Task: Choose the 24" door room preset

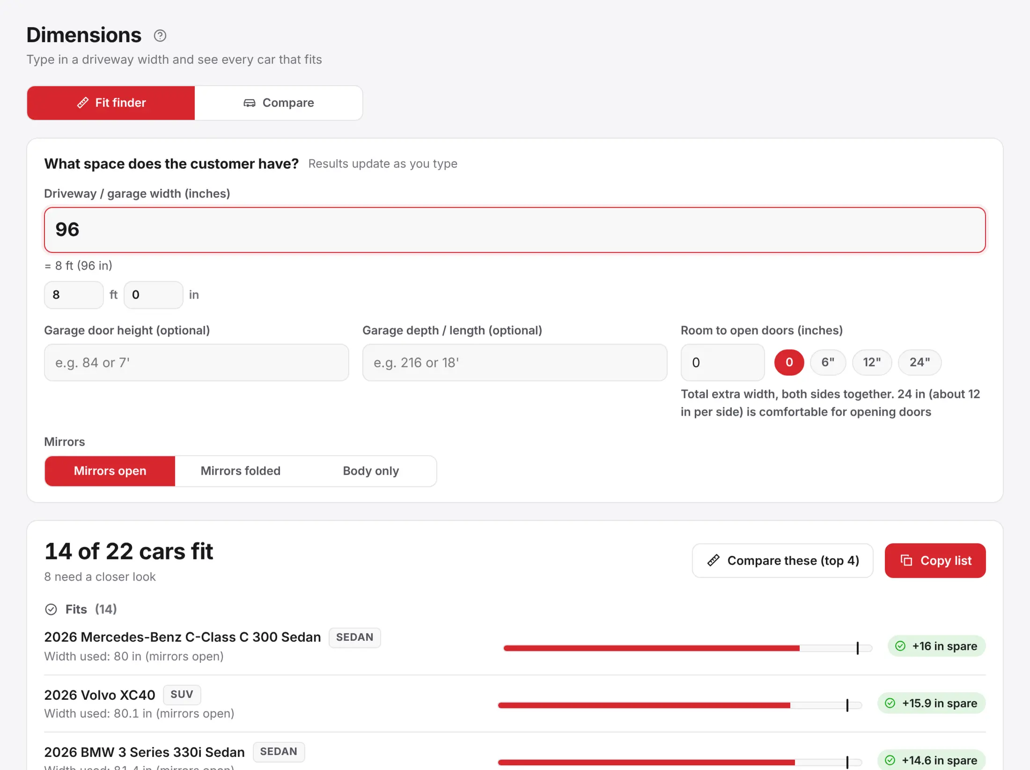Action: pos(920,362)
